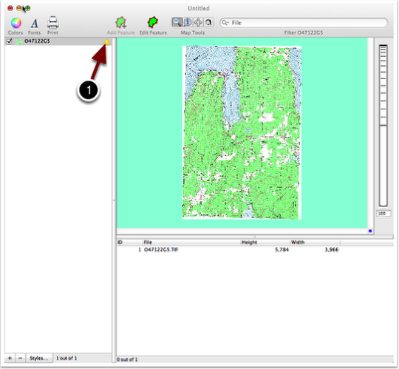Click the Edit Feature icon
Screen dimensions: 399x369
click(x=153, y=22)
